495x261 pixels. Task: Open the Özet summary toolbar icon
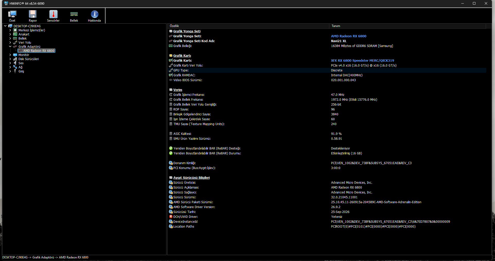coord(12,14)
